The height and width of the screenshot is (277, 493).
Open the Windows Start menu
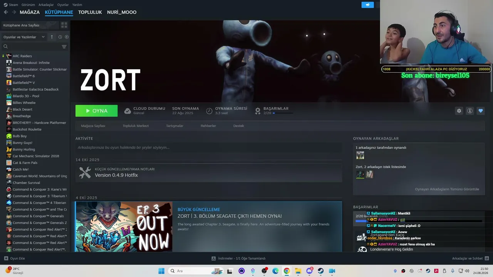(161, 271)
